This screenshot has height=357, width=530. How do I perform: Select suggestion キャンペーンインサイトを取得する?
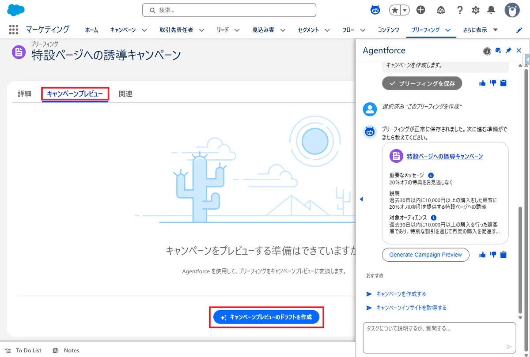[x=411, y=308]
